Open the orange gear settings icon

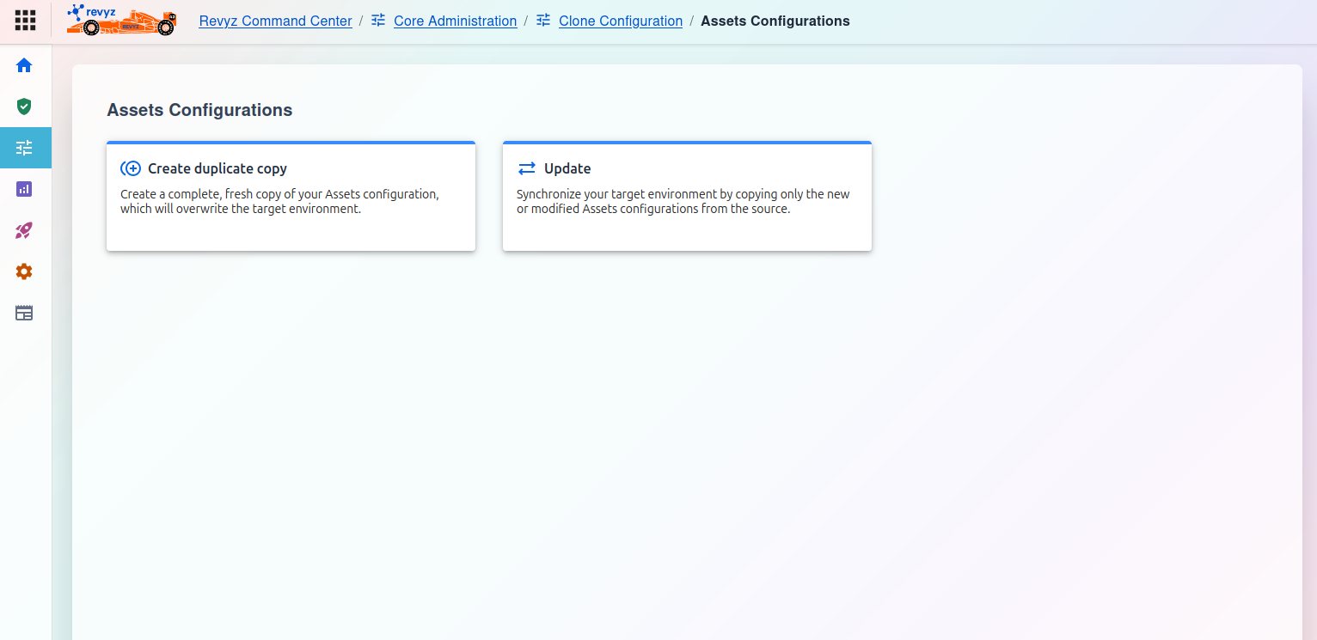(x=24, y=271)
